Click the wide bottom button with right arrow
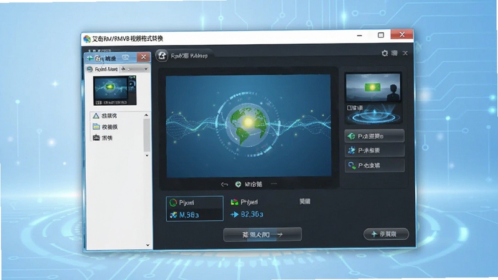The image size is (498, 280). click(262, 235)
